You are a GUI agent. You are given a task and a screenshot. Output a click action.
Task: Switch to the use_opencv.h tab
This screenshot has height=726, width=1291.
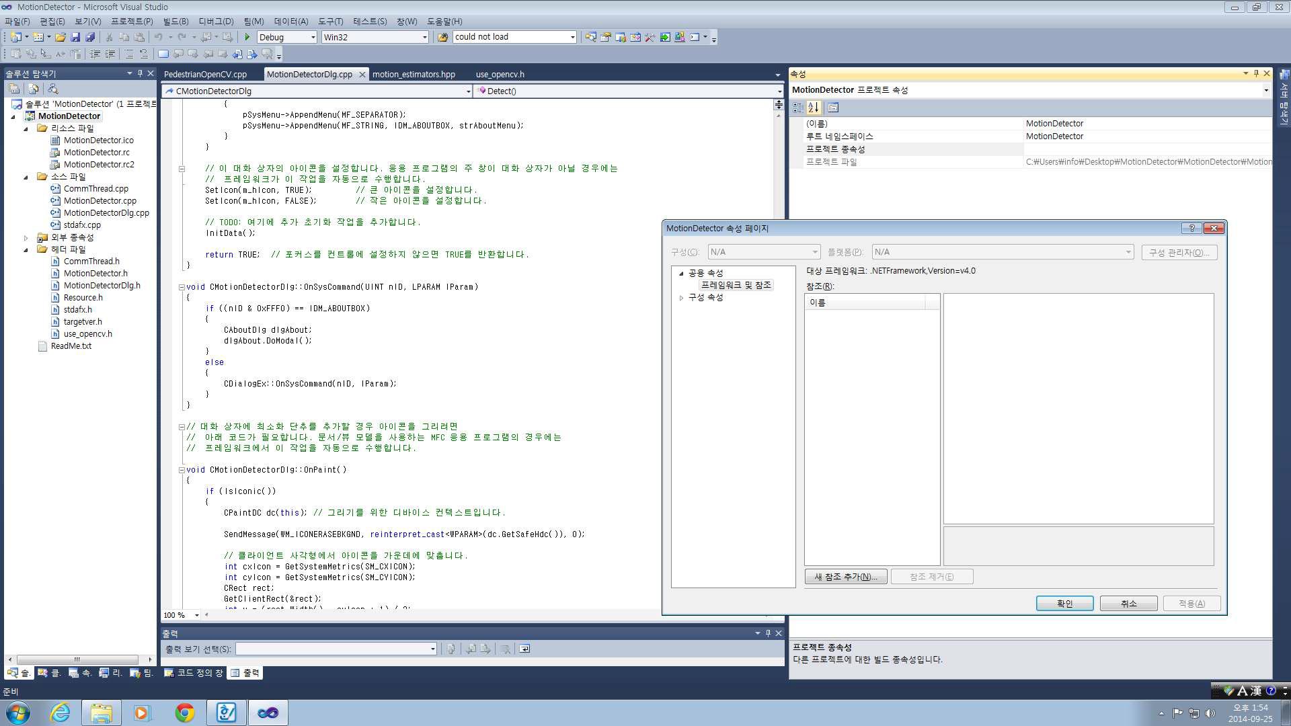[500, 75]
